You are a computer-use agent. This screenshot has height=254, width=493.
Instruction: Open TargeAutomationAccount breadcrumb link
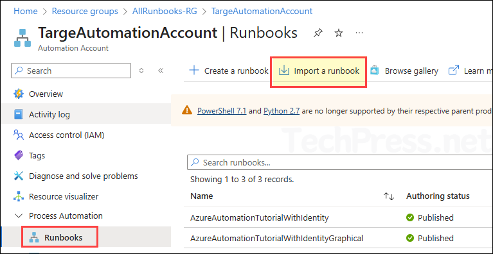coord(262,12)
